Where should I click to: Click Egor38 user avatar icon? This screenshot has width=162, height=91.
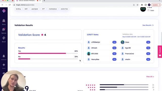pyautogui.click(x=123, y=48)
